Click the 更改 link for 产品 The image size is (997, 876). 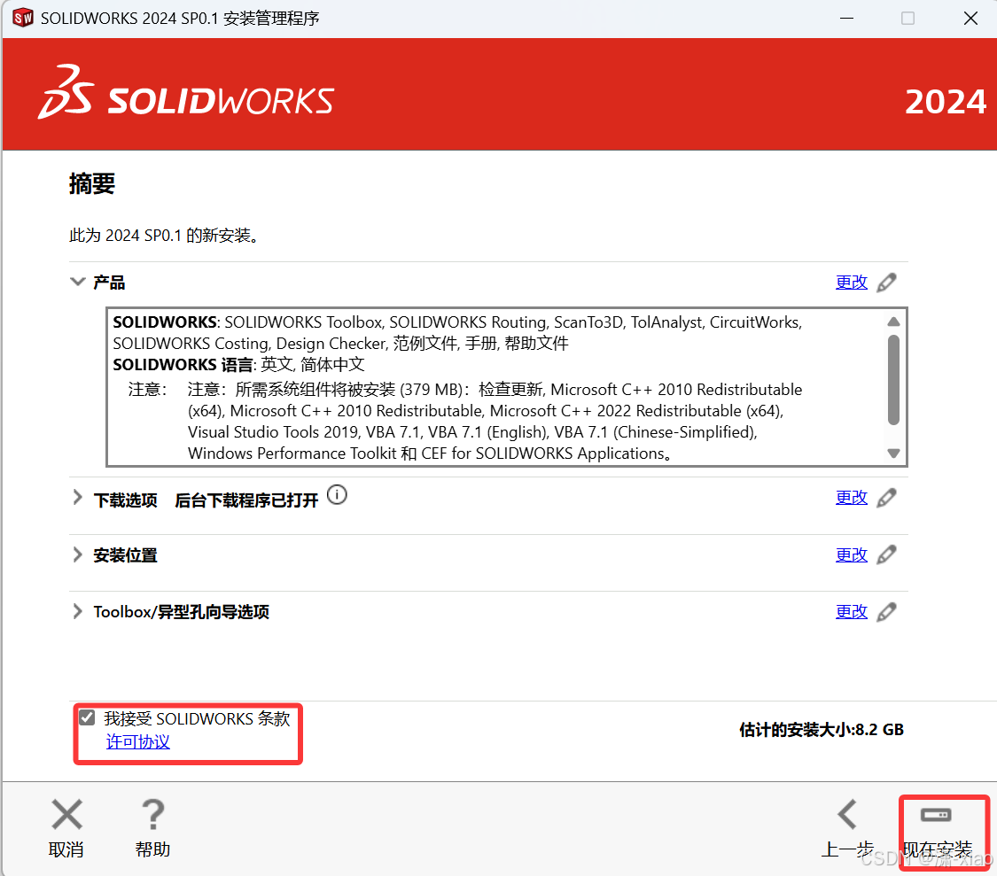[x=852, y=283]
